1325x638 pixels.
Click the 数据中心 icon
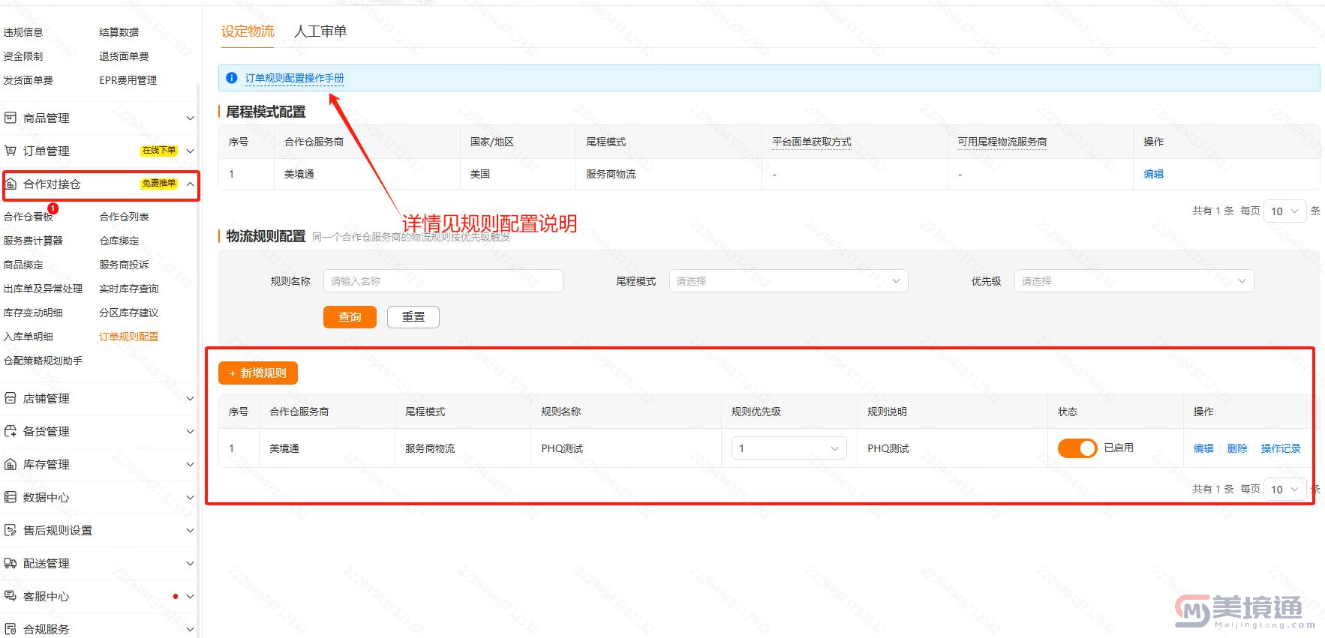point(11,497)
